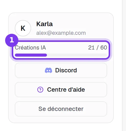Viewport: 126px width, 131px height.
Task: Click the purple number 1 badge
Action: point(12,40)
